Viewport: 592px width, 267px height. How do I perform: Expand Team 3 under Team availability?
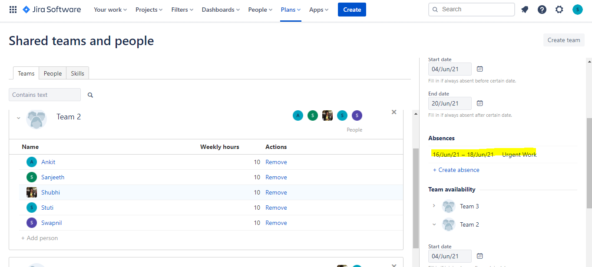click(x=434, y=206)
